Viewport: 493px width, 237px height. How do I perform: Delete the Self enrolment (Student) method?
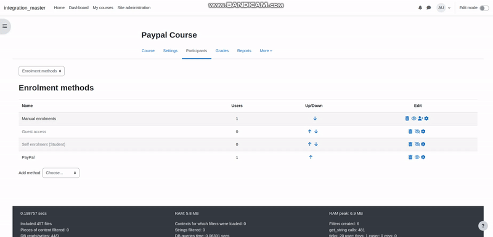click(410, 144)
